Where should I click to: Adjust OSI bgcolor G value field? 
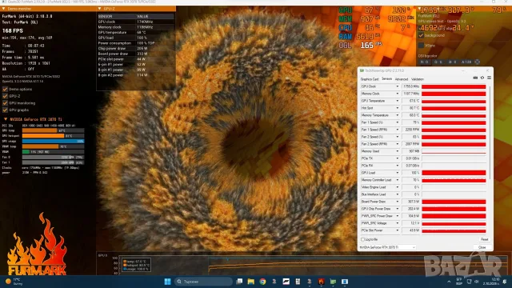pos(438,62)
